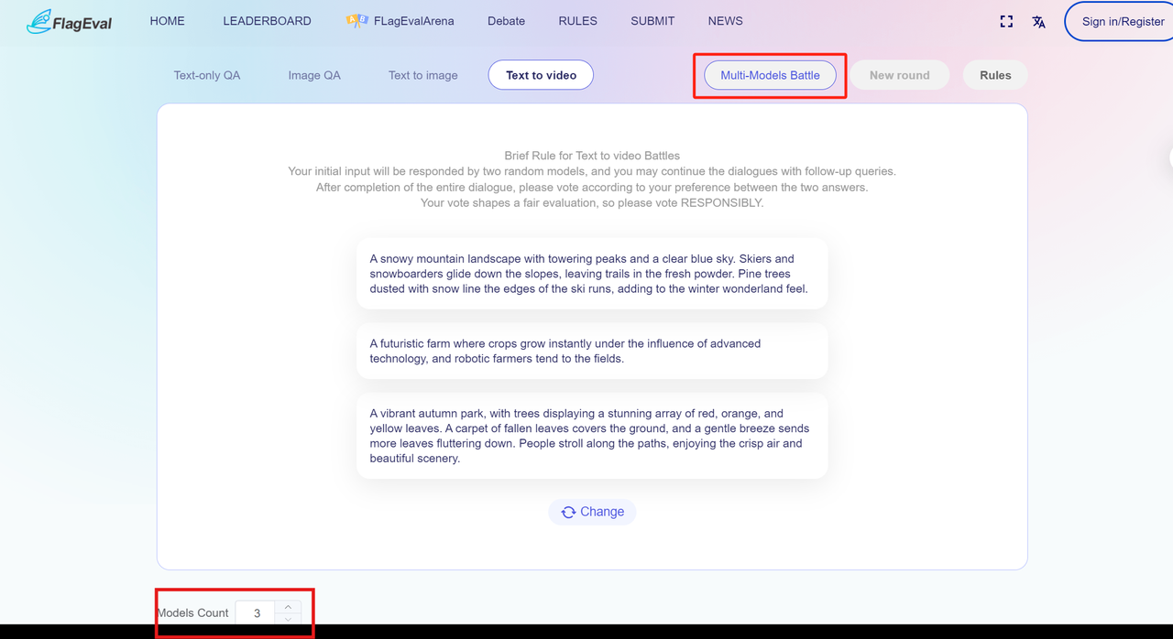
Task: Enable Multi-Models Battle mode
Action: (x=770, y=75)
